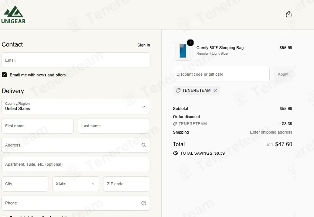Click the $47.60 total amount
Image resolution: width=314 pixels, height=217 pixels.
tap(284, 144)
